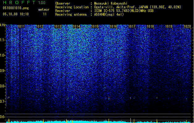Click the Ogata-vill. Akita-Pref. JAPAN location text
Image resolution: width=194 pixels, height=123 pixels.
[x=138, y=7]
